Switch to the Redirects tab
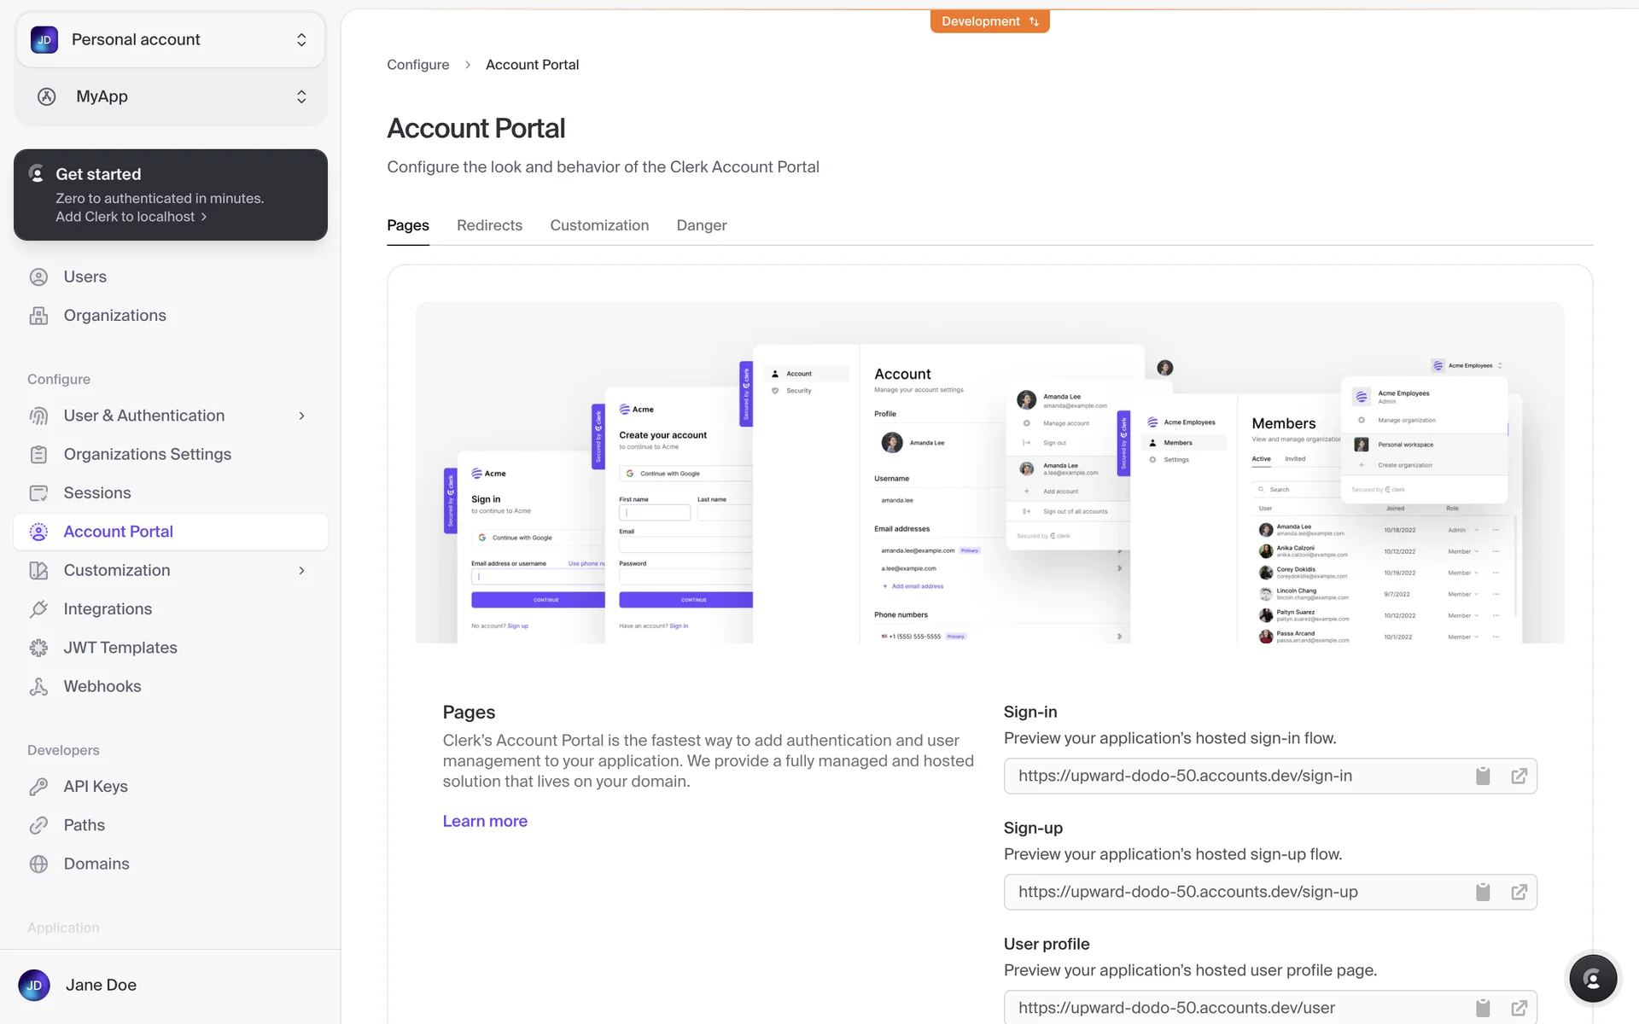Screen dimensions: 1639x1024 pyautogui.click(x=489, y=225)
